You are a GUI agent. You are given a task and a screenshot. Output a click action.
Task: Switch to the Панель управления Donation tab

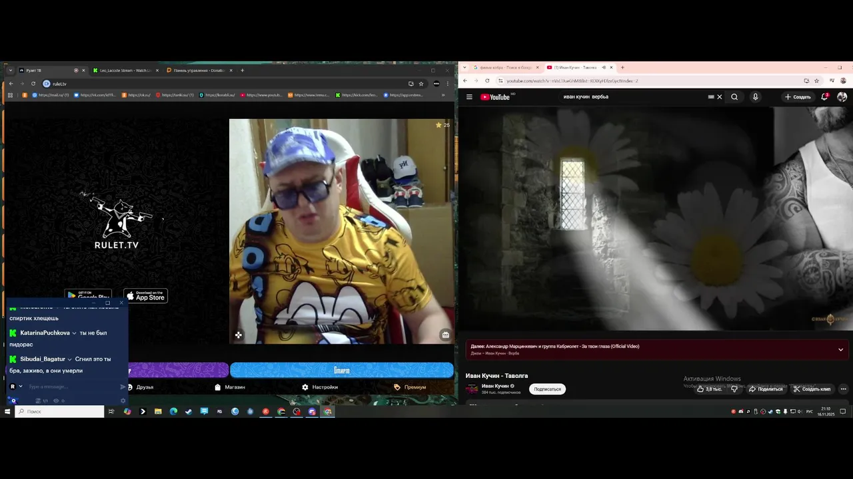pos(200,71)
